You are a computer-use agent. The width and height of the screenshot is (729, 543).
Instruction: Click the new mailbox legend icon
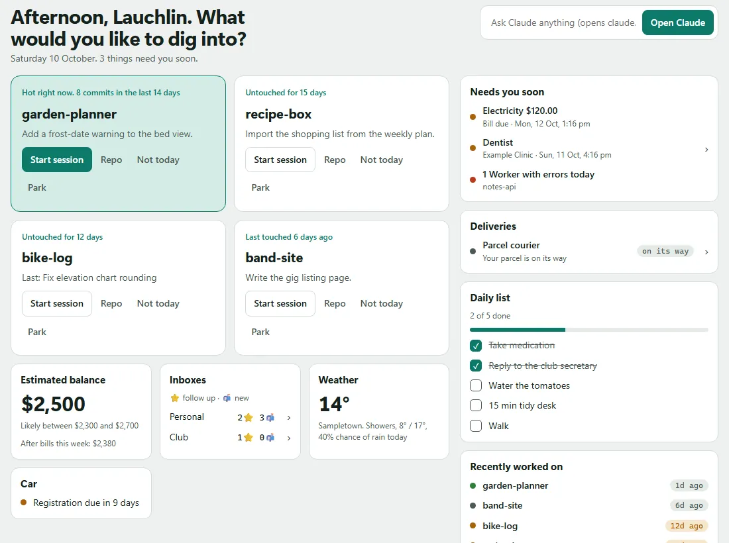pos(227,398)
